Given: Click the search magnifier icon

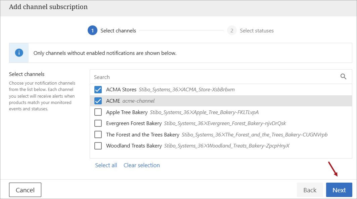Looking at the screenshot, I should click(x=343, y=77).
